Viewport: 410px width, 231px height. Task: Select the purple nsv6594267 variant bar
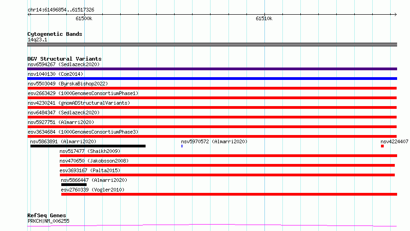pos(212,69)
